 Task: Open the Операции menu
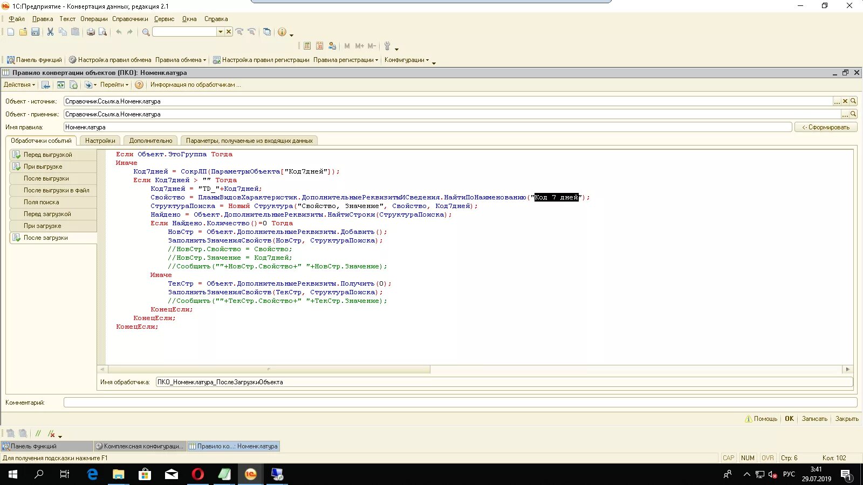click(94, 19)
